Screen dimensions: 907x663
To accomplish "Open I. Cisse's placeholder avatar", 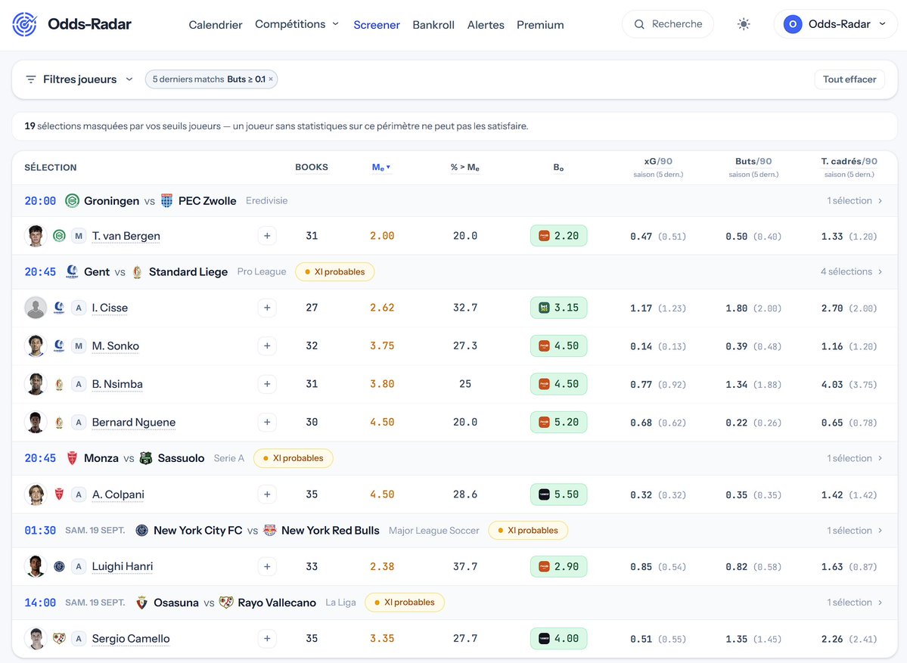I will [x=36, y=308].
